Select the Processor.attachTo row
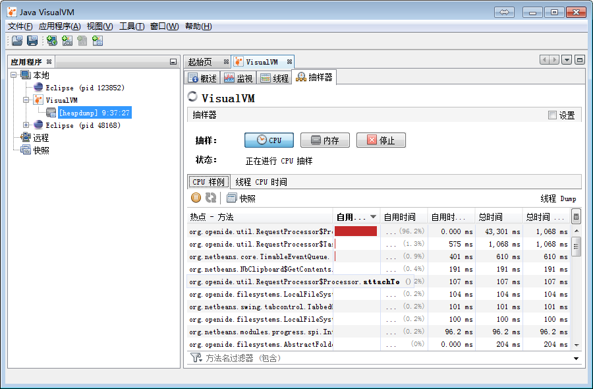 coord(378,282)
